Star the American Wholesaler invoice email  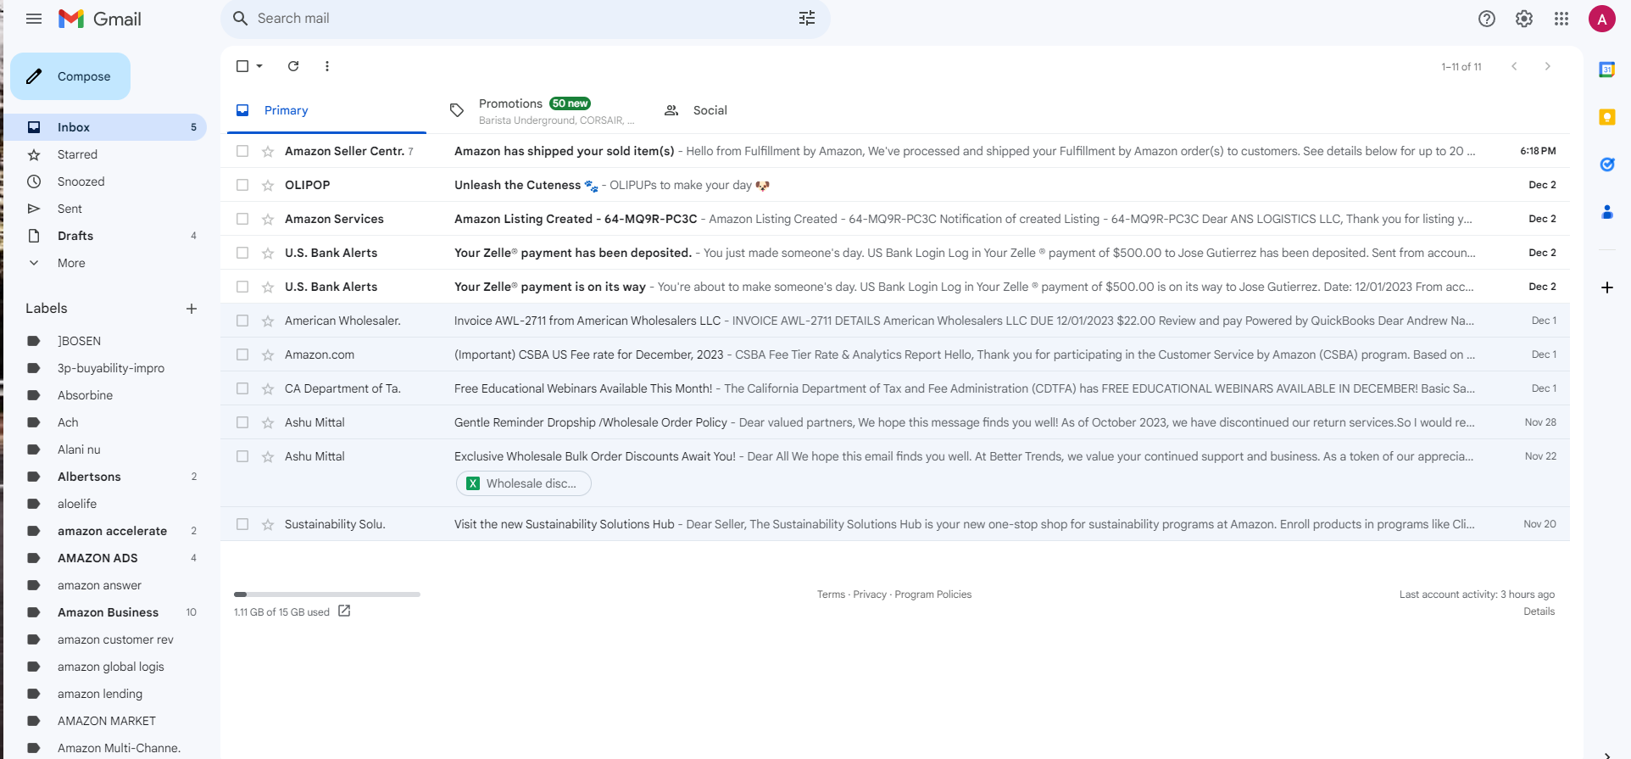268,321
